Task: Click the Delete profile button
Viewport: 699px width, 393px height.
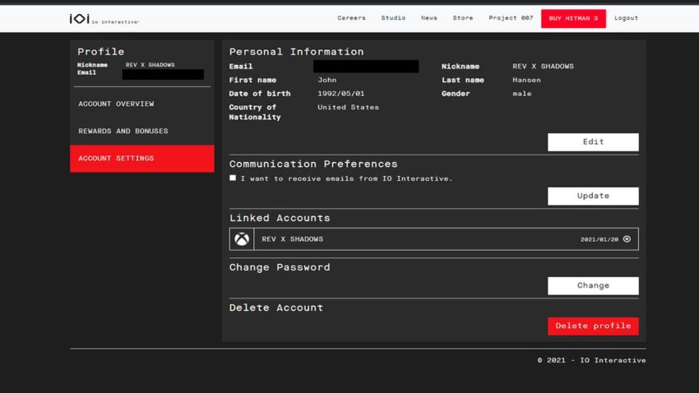Action: tap(593, 326)
